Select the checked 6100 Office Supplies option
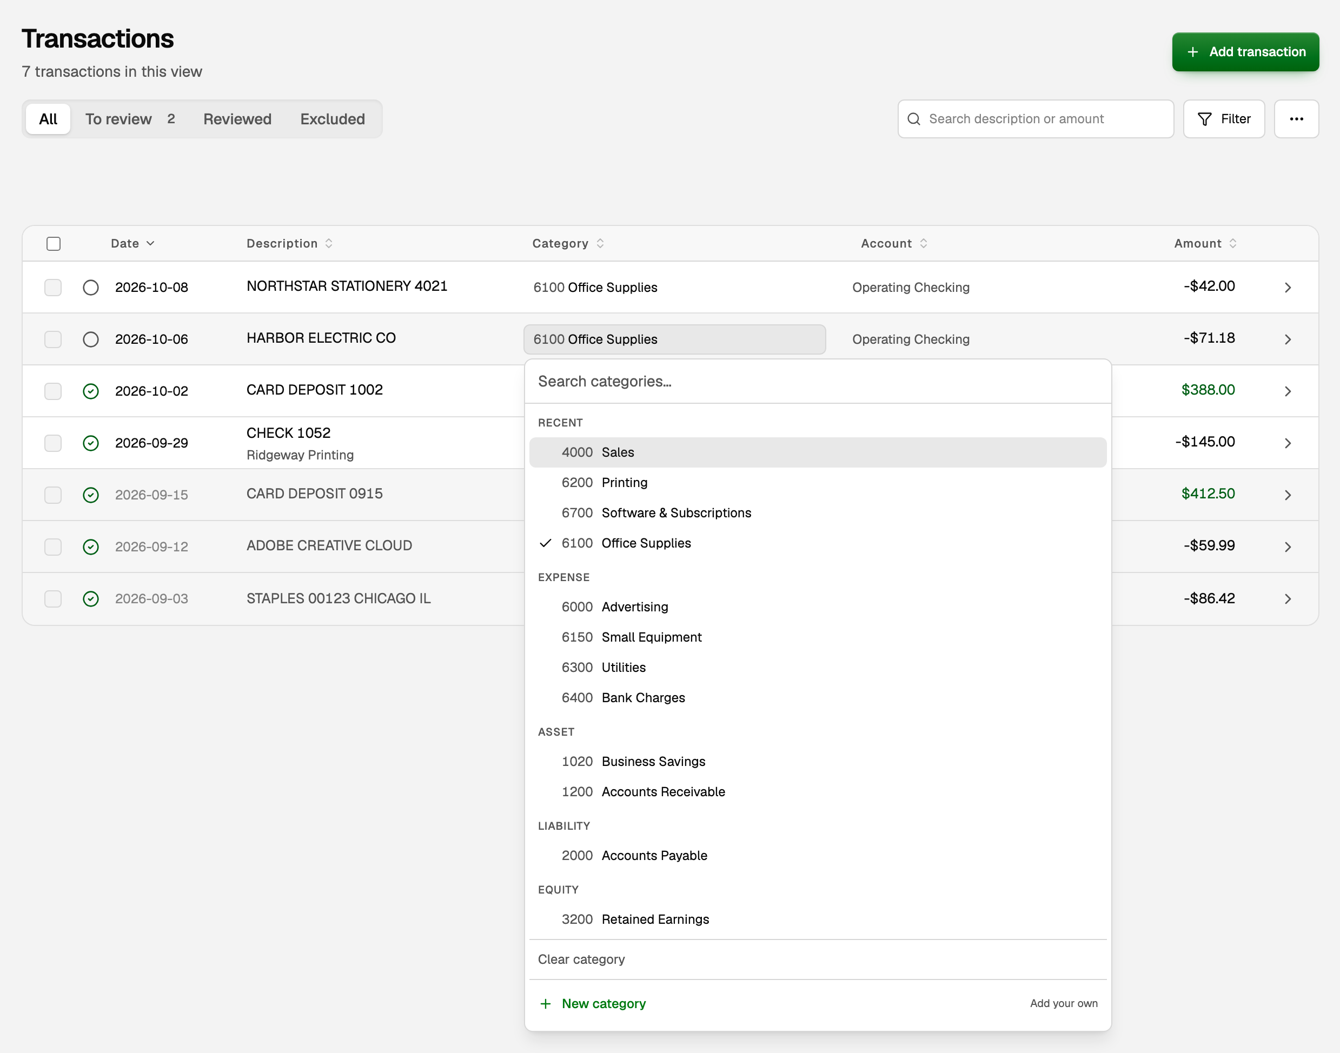The image size is (1340, 1053). click(818, 543)
